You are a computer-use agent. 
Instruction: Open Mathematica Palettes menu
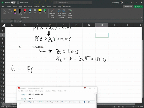click(54, 91)
